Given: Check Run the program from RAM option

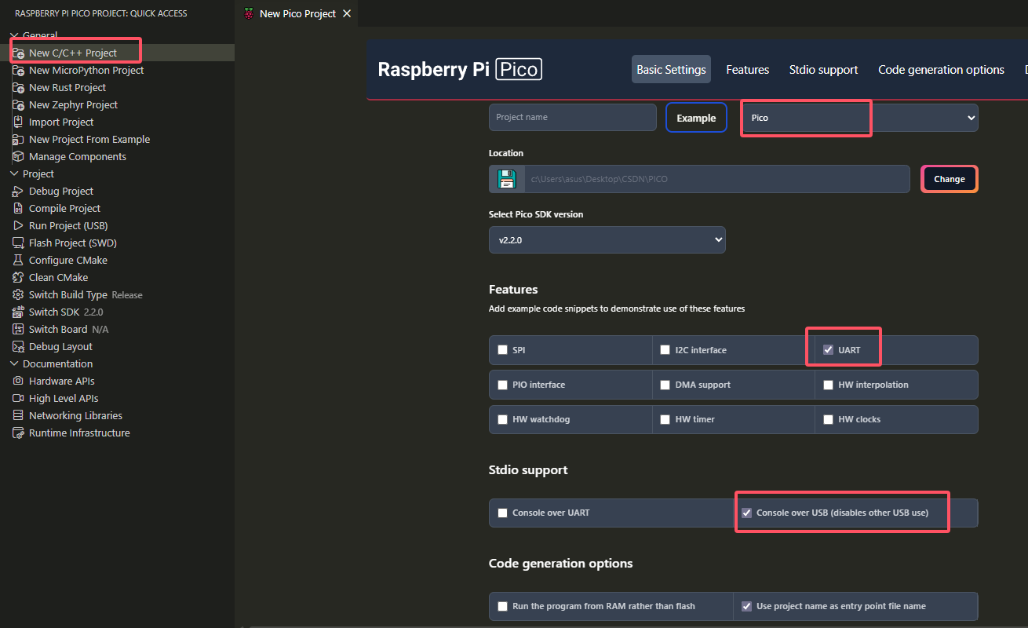Looking at the screenshot, I should tap(503, 606).
